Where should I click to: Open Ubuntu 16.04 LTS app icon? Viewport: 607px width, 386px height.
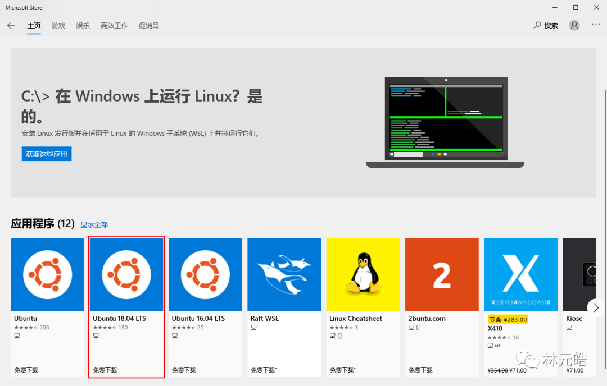point(205,274)
